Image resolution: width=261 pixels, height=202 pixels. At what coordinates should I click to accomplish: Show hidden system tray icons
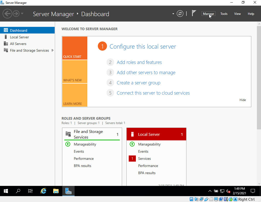click(210, 191)
